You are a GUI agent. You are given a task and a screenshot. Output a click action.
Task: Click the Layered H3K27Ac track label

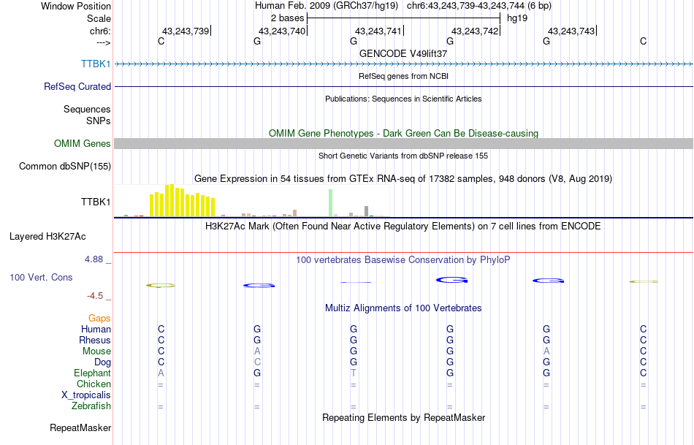(47, 237)
